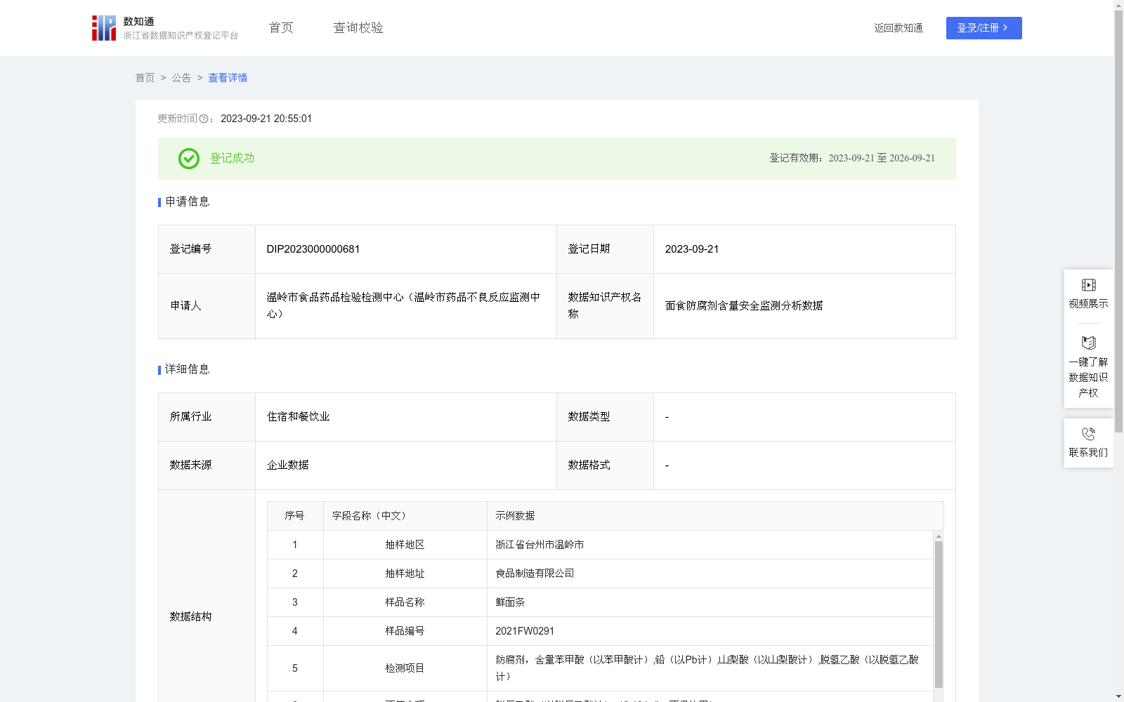Click the 企业数据 data source value
Viewport: 1124px width, 702px height.
tap(287, 465)
